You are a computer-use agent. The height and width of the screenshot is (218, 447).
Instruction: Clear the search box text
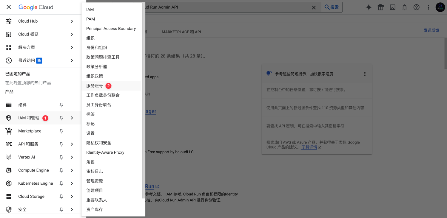(x=314, y=7)
